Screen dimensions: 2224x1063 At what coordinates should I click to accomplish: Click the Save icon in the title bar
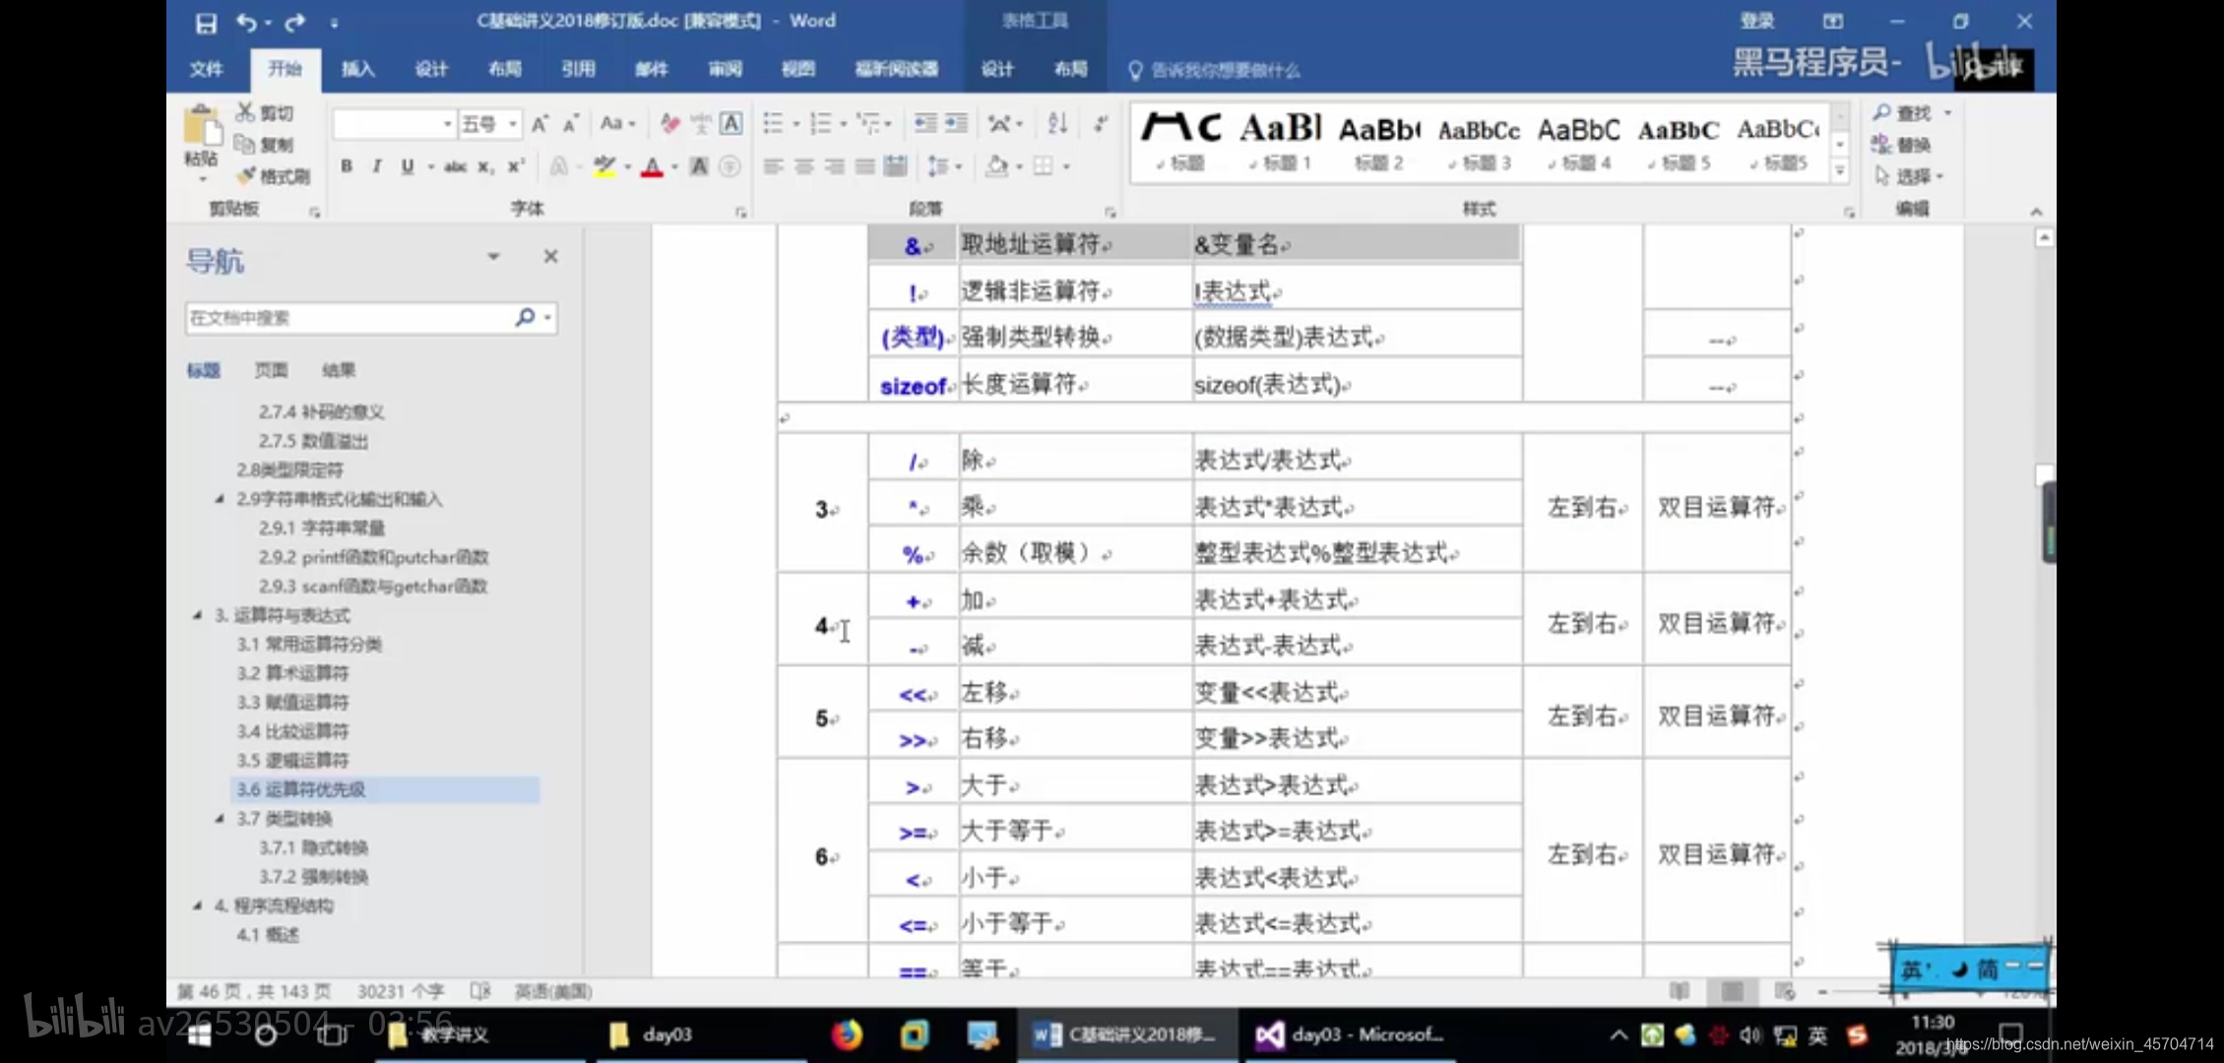[206, 23]
